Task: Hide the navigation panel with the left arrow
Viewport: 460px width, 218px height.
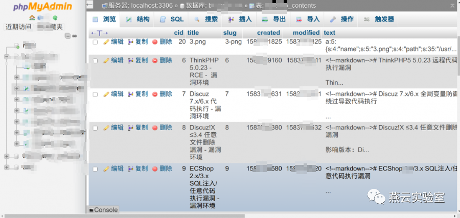Action: pyautogui.click(x=90, y=5)
